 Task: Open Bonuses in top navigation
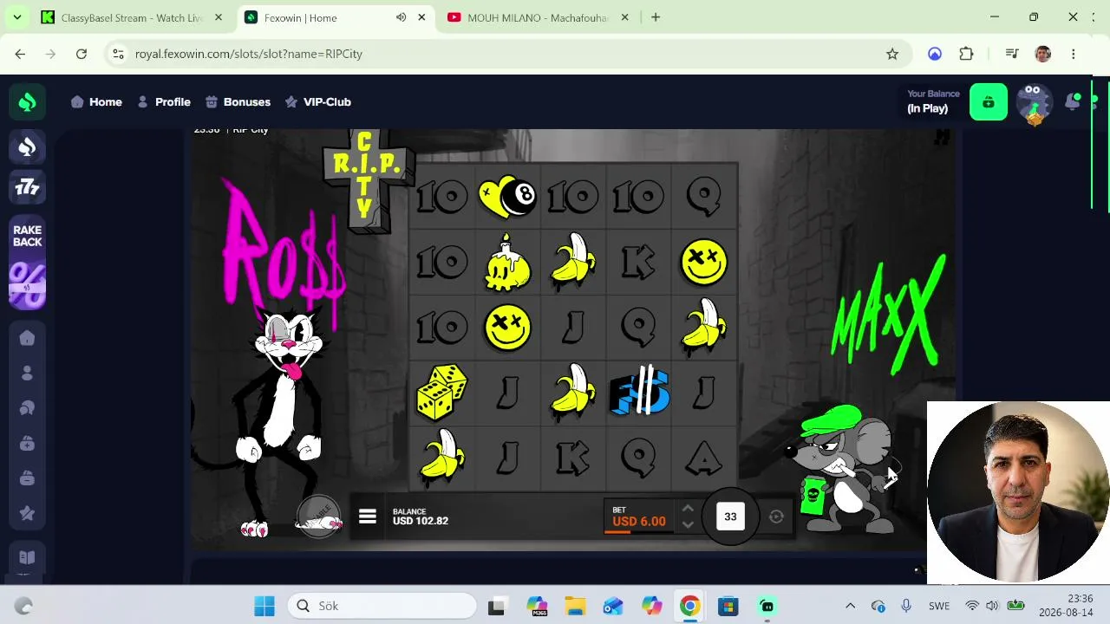(x=238, y=102)
